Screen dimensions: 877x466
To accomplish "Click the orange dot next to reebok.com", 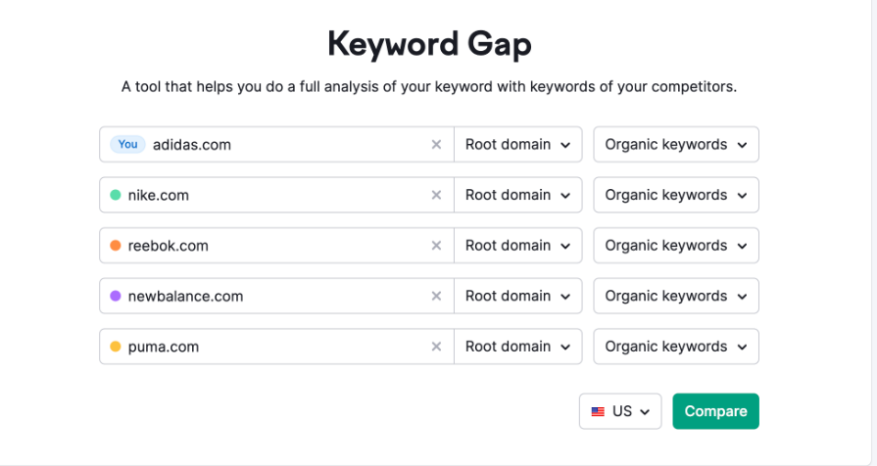I will pyautogui.click(x=116, y=246).
